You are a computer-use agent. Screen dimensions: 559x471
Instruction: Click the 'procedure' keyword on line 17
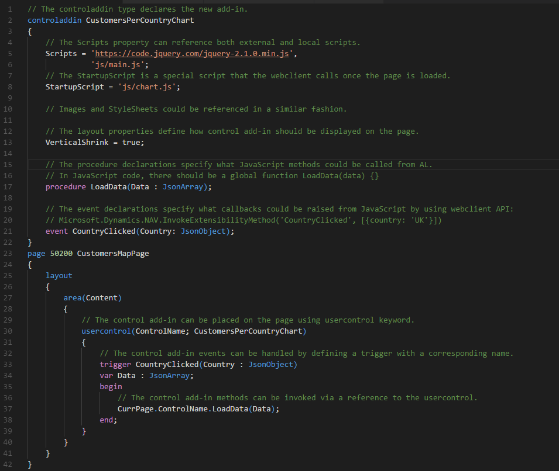[x=66, y=186]
